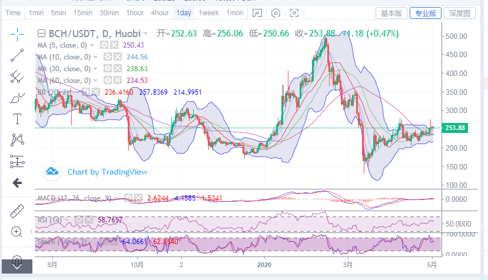Open settings for MA (30, close, 0)
488x280 pixels.
pyautogui.click(x=108, y=68)
